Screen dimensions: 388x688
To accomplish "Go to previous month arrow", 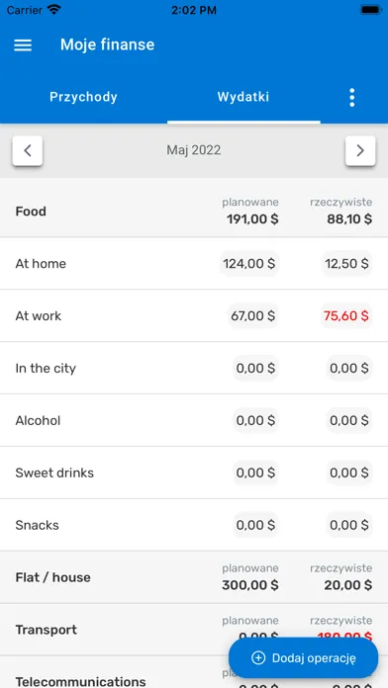I will click(28, 151).
